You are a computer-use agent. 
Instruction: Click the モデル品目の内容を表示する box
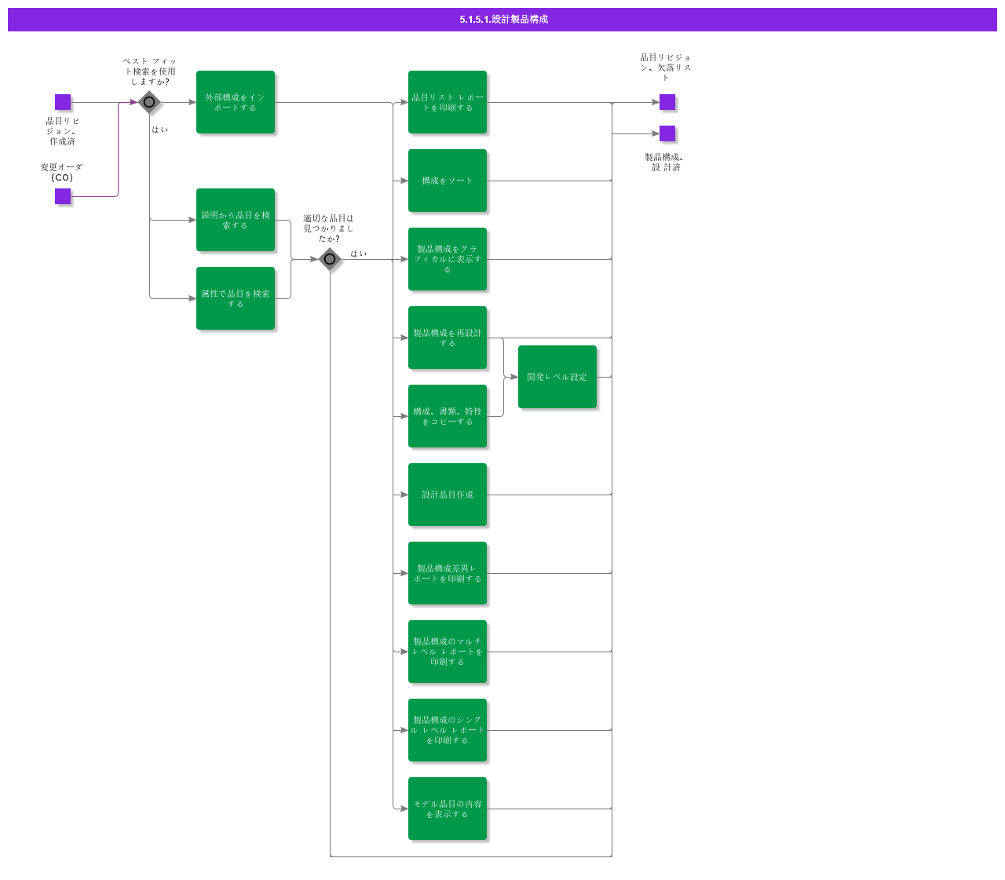click(x=448, y=809)
